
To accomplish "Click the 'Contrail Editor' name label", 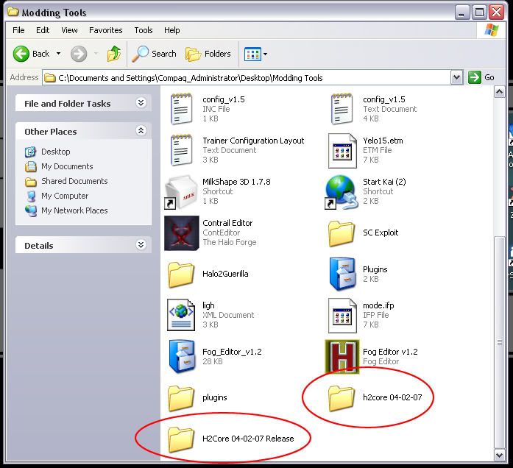I will click(227, 223).
